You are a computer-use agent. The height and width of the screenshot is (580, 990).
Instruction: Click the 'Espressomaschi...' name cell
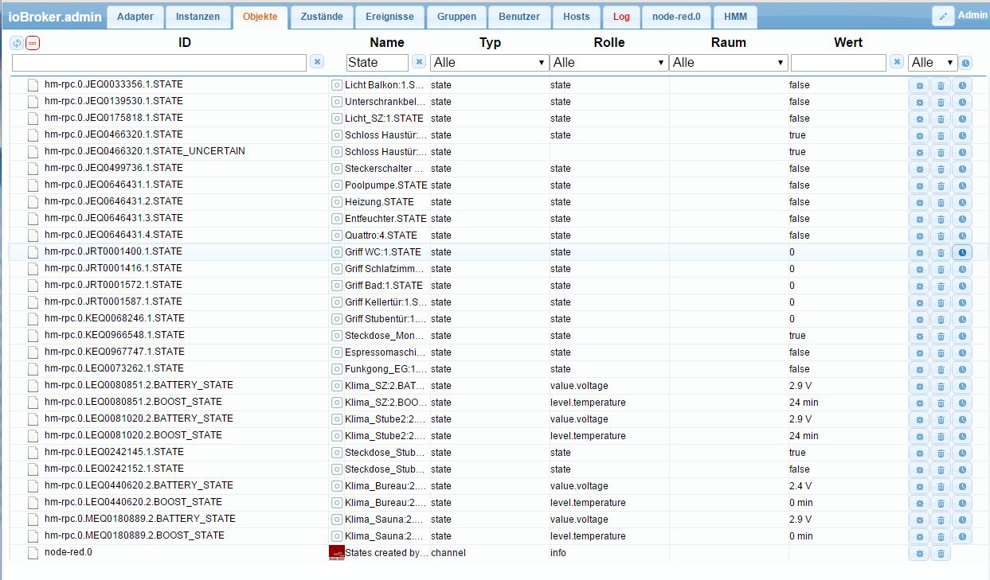click(386, 352)
